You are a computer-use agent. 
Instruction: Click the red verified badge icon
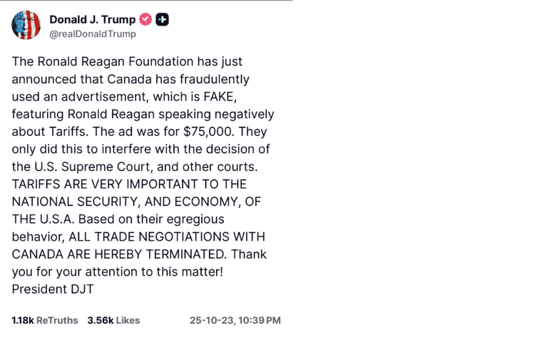[x=146, y=20]
